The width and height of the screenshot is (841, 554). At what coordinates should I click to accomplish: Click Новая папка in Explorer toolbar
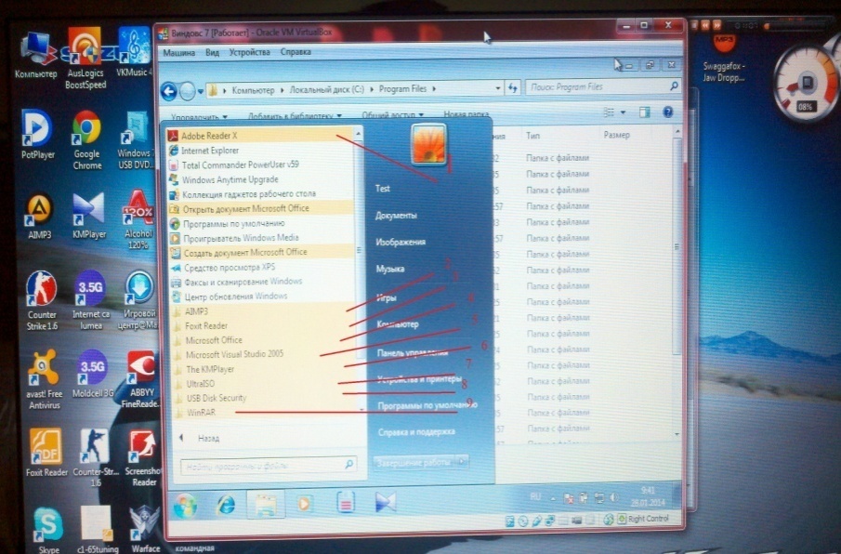coord(466,114)
